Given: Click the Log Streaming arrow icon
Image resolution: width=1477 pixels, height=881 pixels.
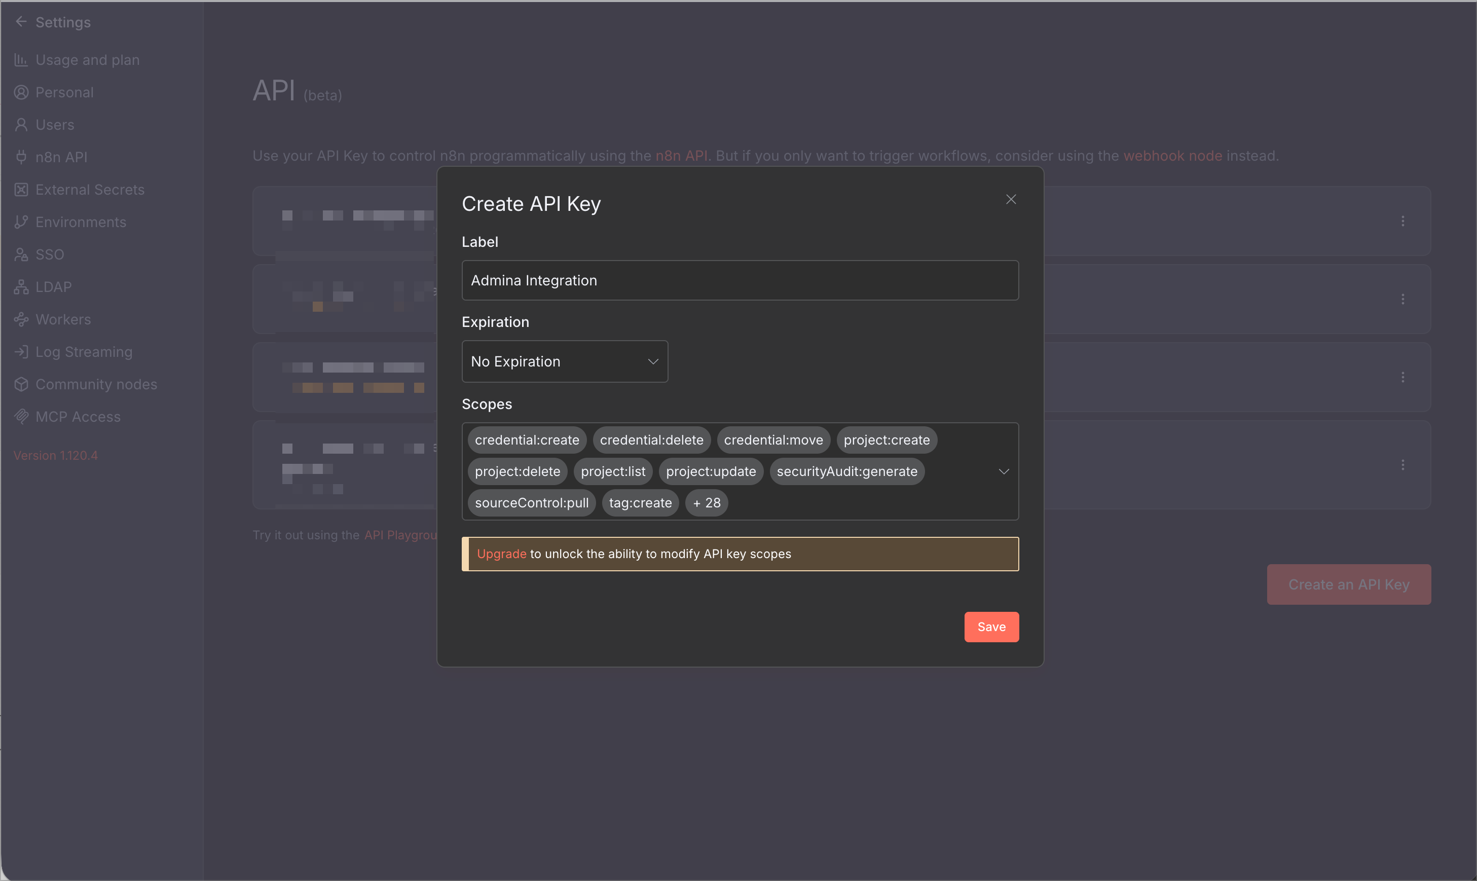Looking at the screenshot, I should pyautogui.click(x=21, y=352).
